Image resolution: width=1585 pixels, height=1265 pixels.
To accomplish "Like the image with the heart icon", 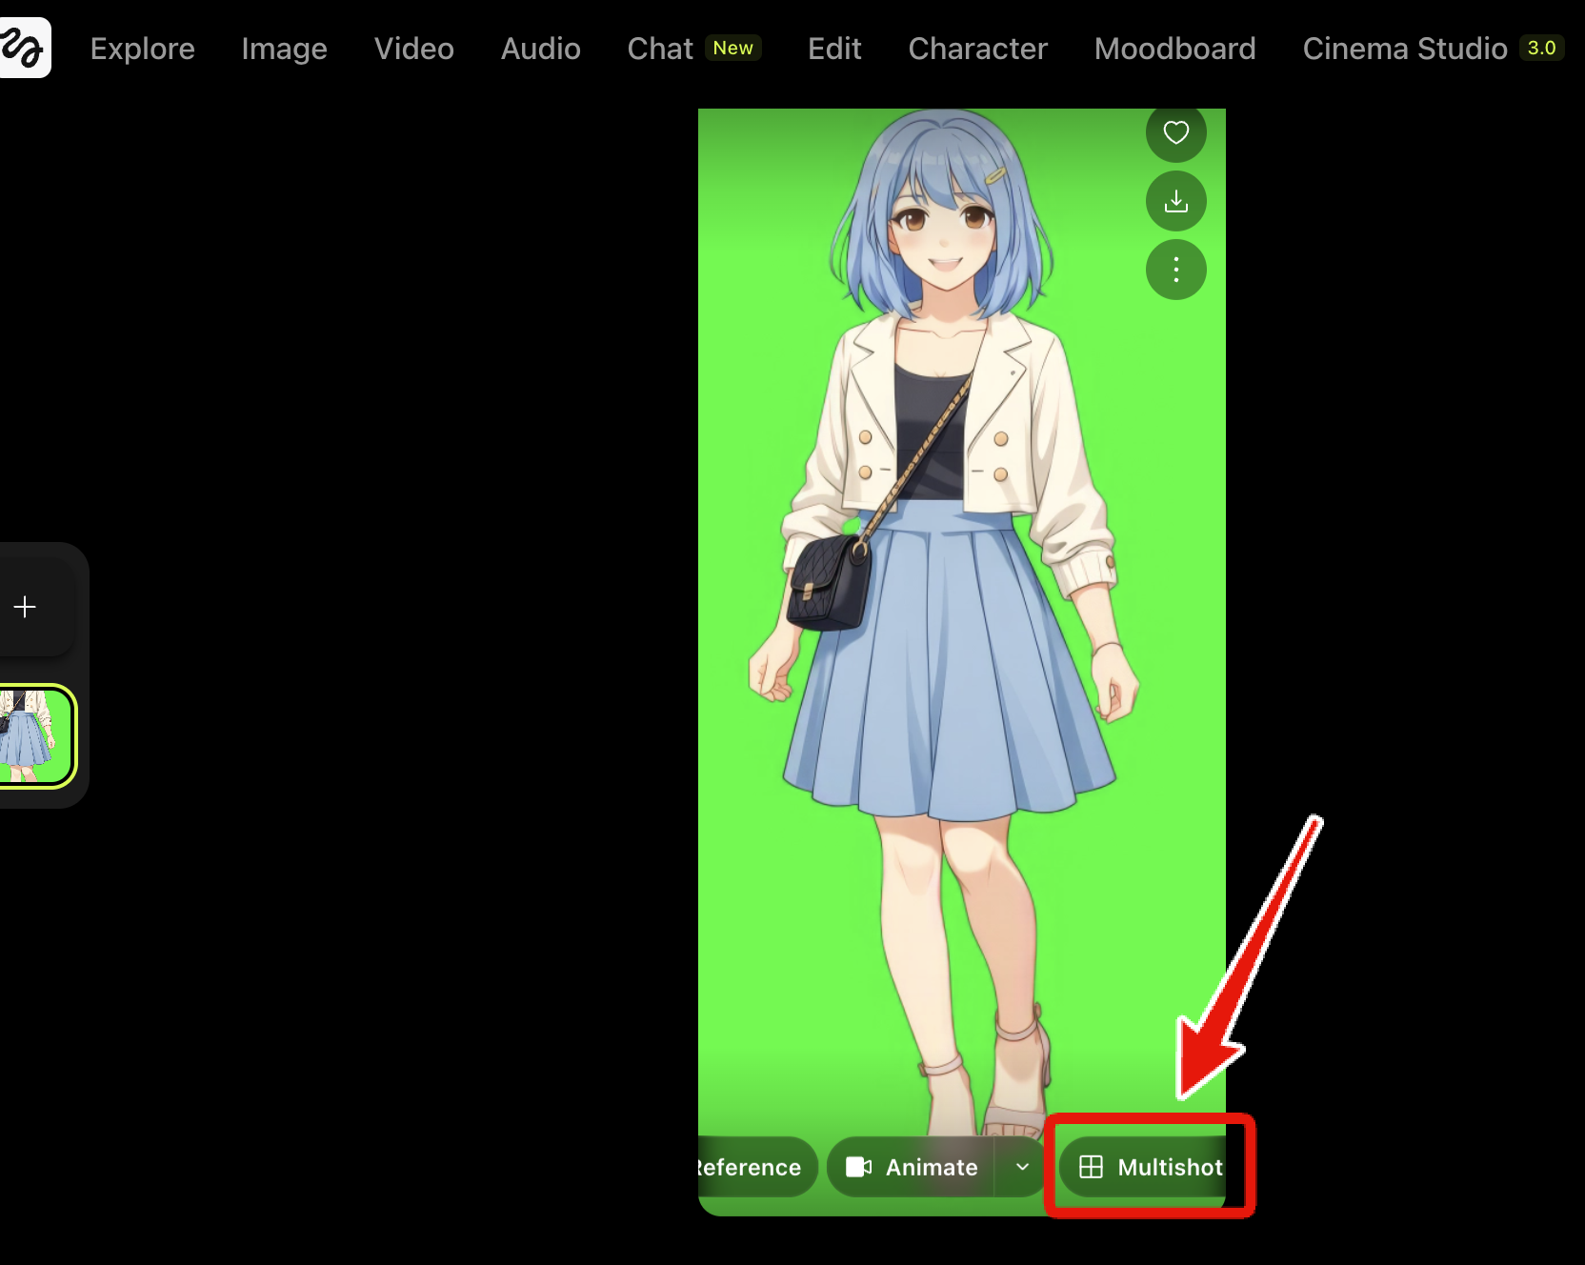I will click(1175, 132).
